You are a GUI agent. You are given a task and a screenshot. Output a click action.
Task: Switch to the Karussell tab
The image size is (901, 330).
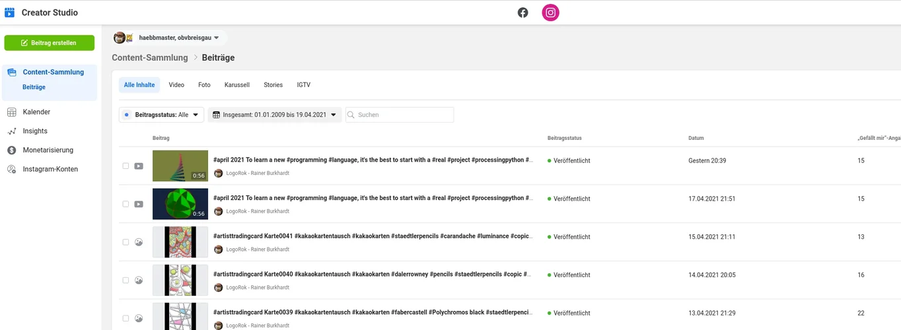click(237, 85)
